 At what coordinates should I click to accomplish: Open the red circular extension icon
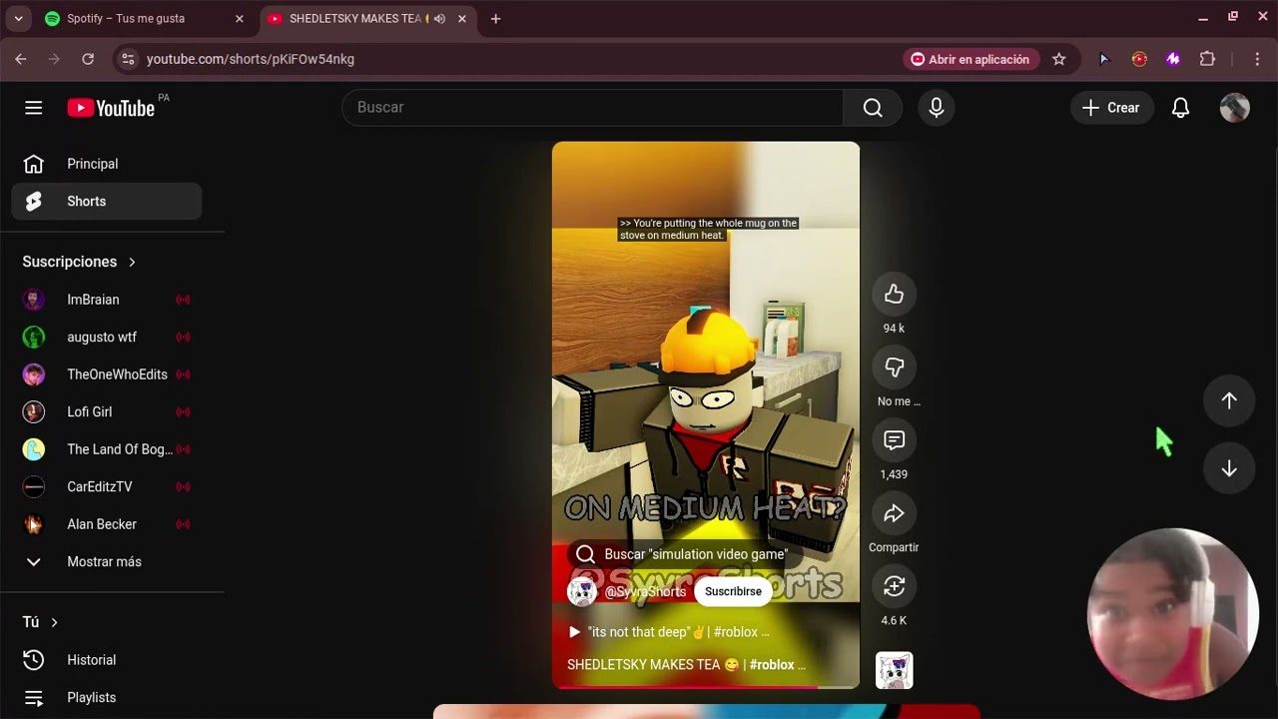click(x=1139, y=59)
